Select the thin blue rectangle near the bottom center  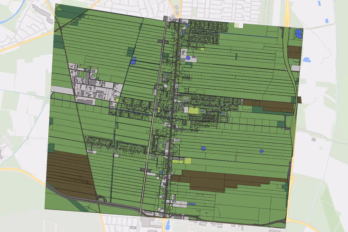coord(191,204)
